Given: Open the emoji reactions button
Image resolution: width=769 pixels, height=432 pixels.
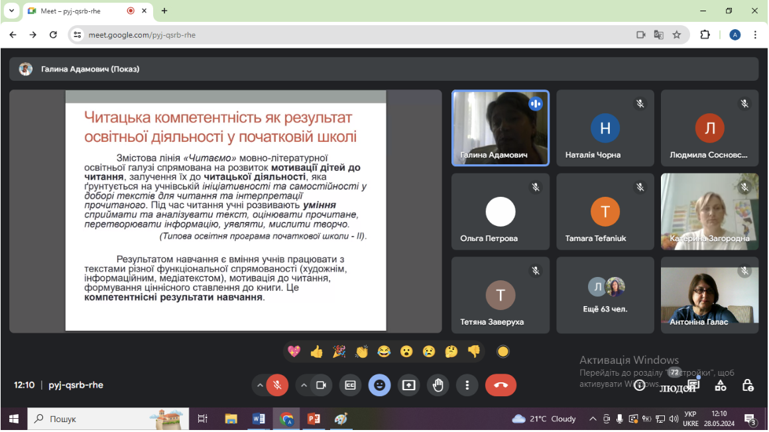Looking at the screenshot, I should click(380, 386).
